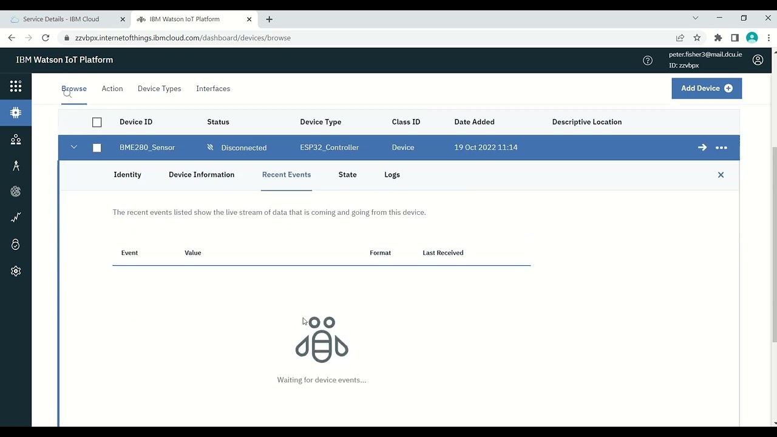Image resolution: width=777 pixels, height=437 pixels.
Task: Click the peter.fisher3@mail.dcu.ie account text
Action: pyautogui.click(x=705, y=55)
